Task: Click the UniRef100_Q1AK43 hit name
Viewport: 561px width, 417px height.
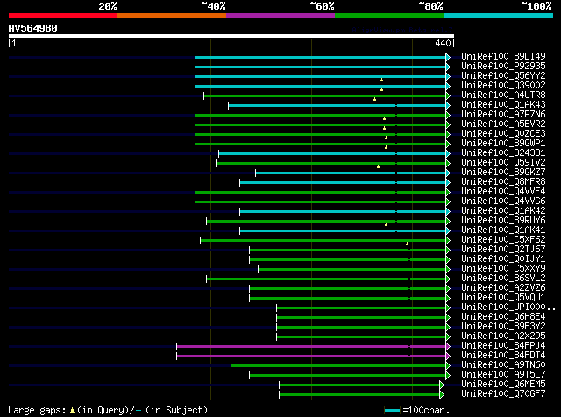Action: click(503, 105)
